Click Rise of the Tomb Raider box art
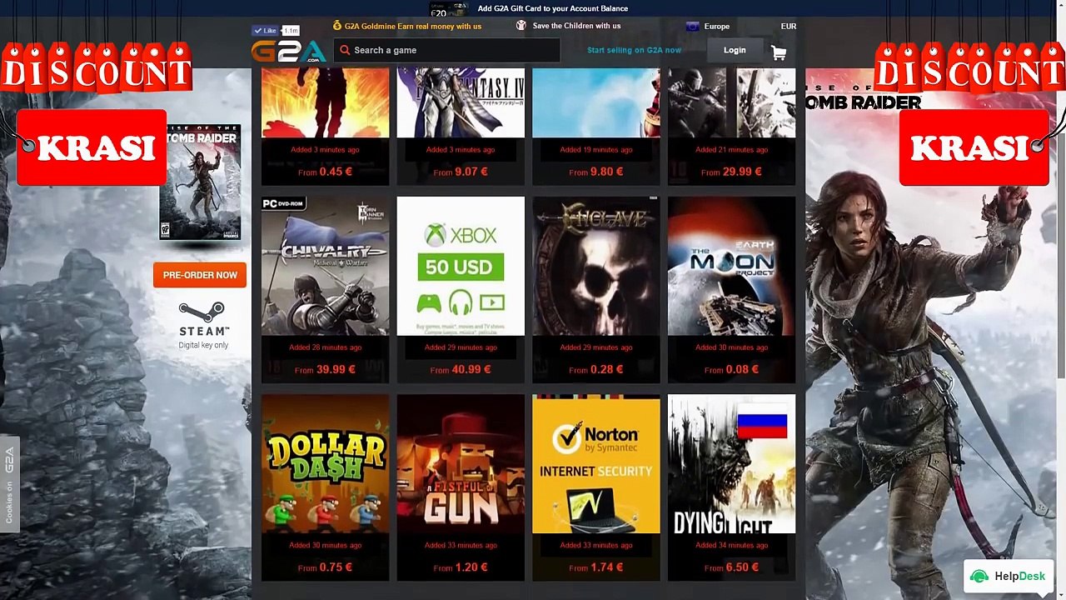The width and height of the screenshot is (1066, 600). click(200, 182)
